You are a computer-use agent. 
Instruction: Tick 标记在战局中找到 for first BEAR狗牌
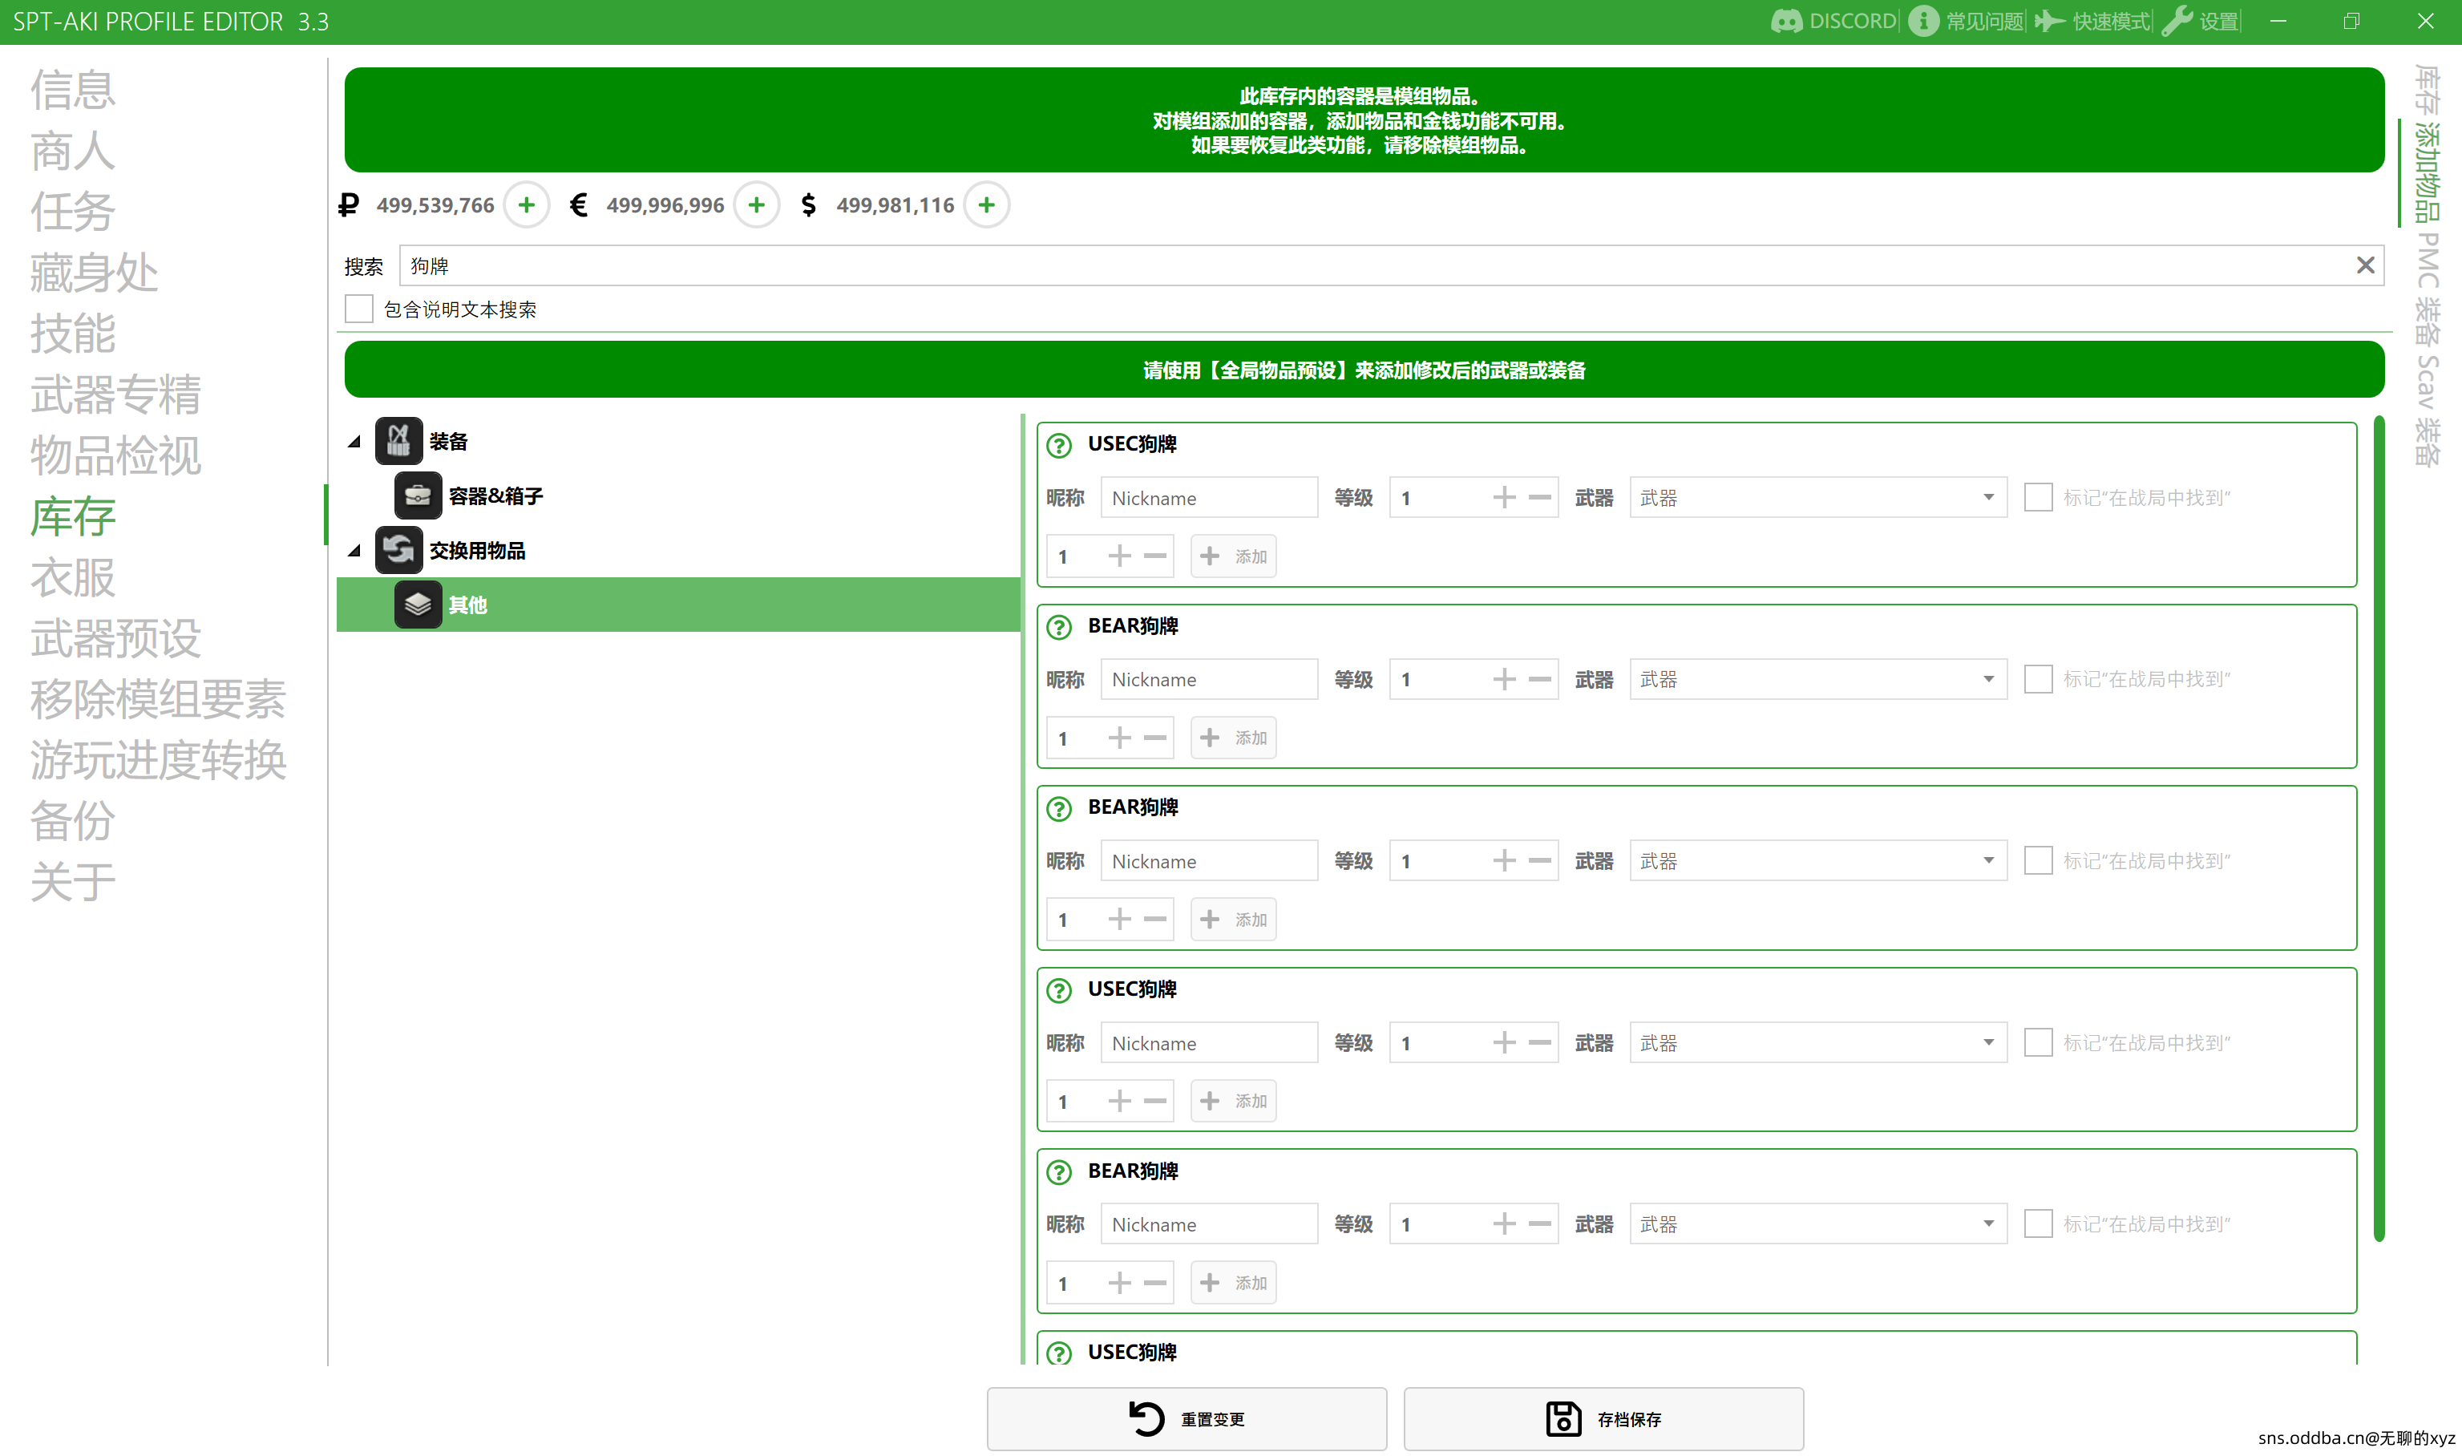(x=2038, y=679)
